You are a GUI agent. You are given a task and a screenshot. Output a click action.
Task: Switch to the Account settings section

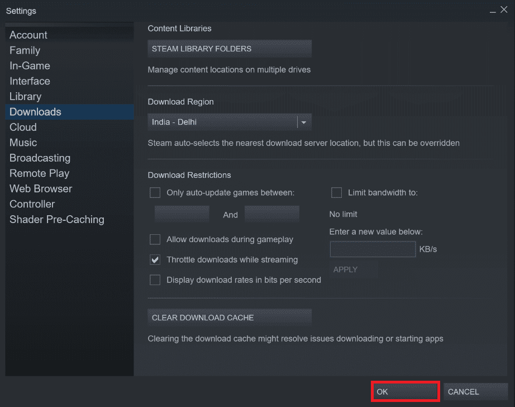28,35
